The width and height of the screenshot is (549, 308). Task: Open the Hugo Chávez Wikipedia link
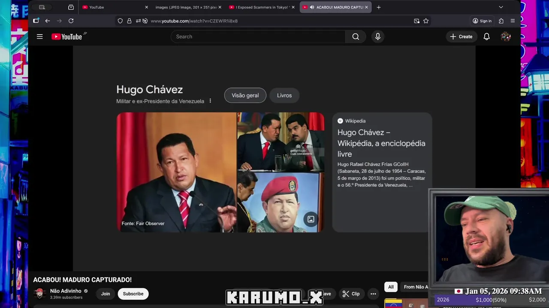[x=381, y=143]
